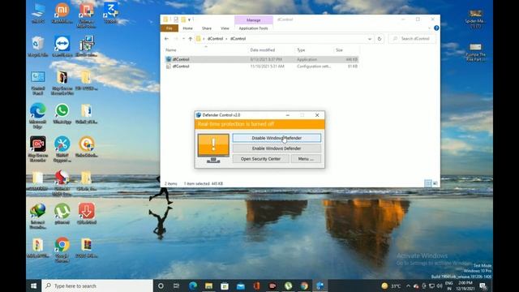This screenshot has width=519, height=292.
Task: Select dfControl Application file
Action: coord(261,59)
